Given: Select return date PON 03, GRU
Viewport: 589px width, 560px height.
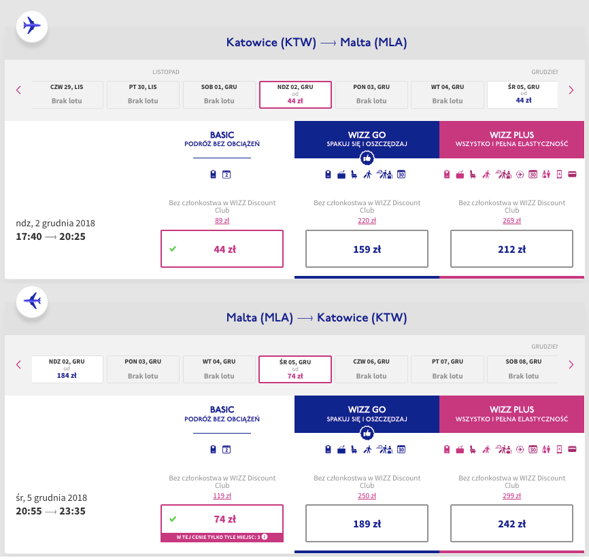Looking at the screenshot, I should (x=143, y=369).
